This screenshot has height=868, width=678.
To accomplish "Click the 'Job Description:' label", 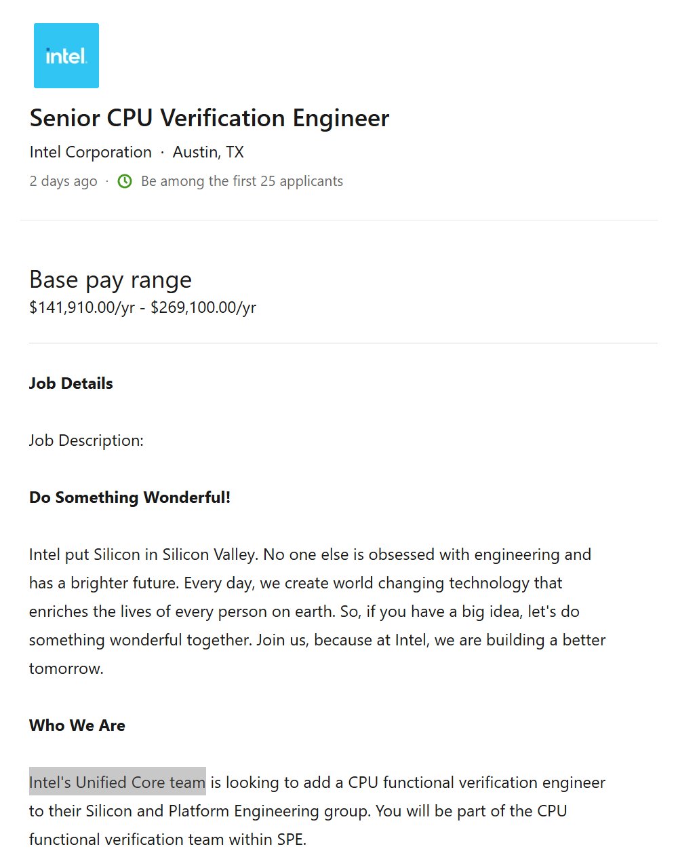I will point(86,440).
